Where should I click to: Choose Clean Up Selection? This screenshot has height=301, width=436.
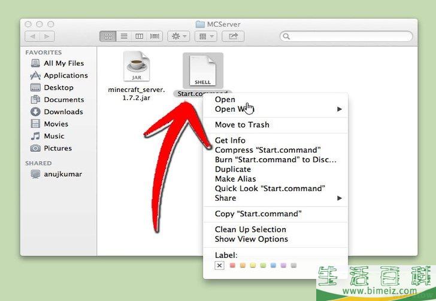250,229
